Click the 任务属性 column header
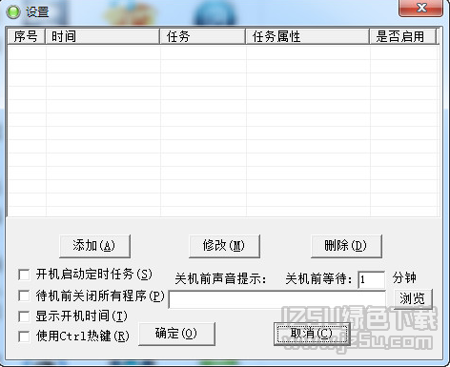The height and width of the screenshot is (367, 450). pos(308,36)
